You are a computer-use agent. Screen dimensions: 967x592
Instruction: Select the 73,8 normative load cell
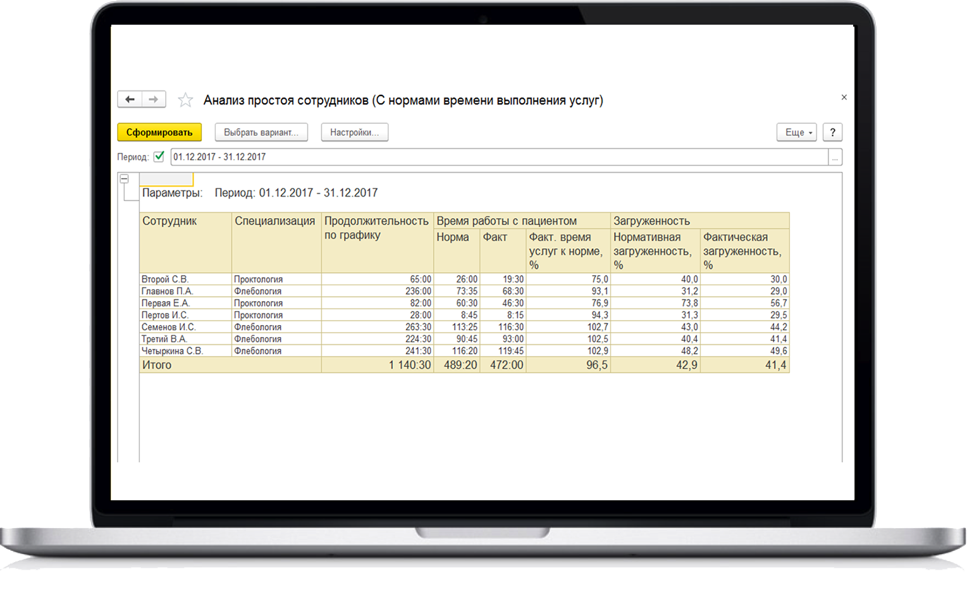(x=655, y=303)
